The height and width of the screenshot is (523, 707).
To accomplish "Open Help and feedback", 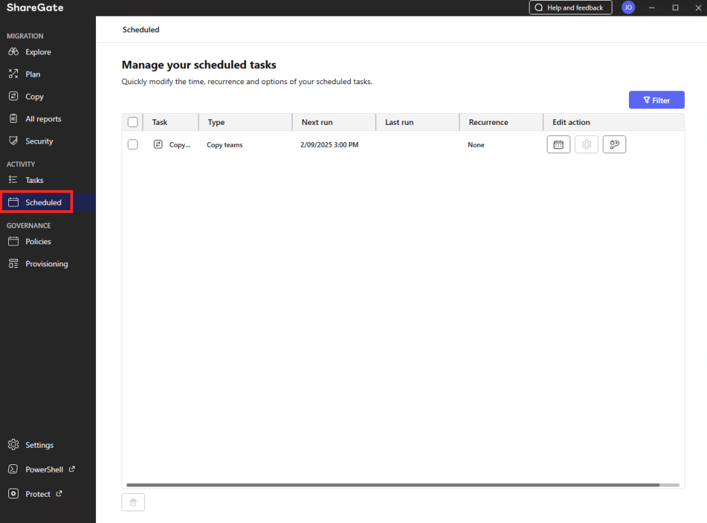I will pos(570,7).
